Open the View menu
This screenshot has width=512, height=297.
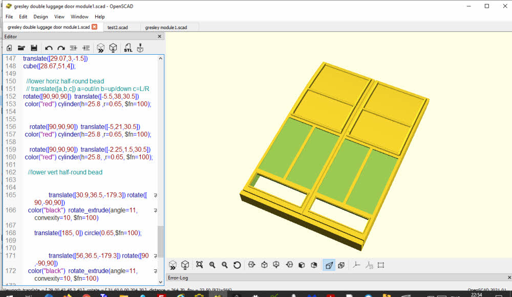click(59, 16)
